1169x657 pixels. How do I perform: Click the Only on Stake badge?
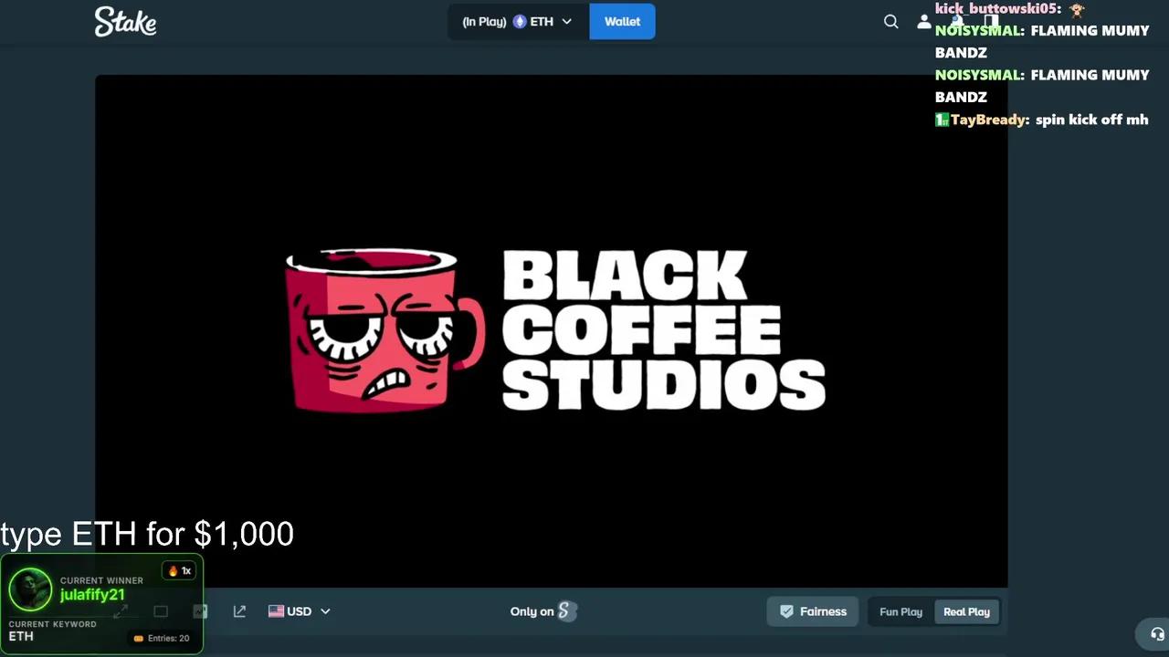tap(543, 611)
